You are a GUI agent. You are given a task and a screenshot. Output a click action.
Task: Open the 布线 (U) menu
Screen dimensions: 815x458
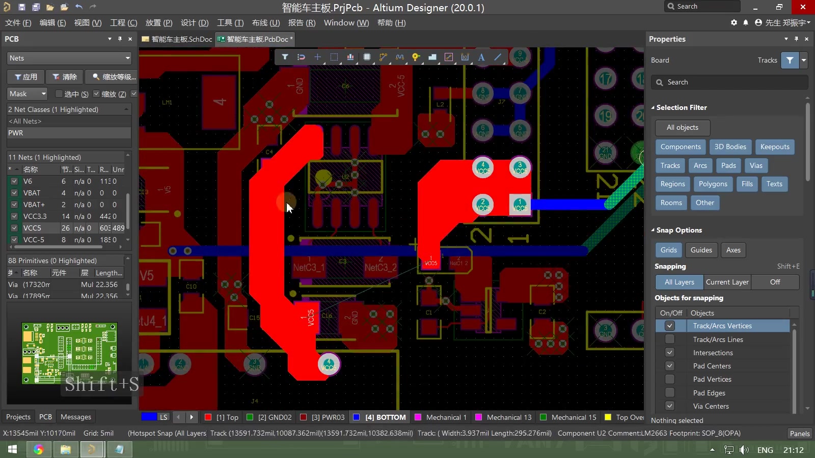pyautogui.click(x=266, y=22)
